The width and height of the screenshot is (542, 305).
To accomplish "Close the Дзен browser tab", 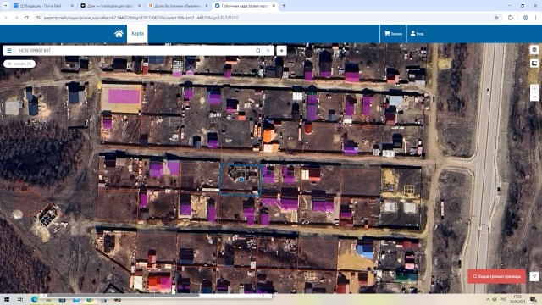I will (139, 6).
